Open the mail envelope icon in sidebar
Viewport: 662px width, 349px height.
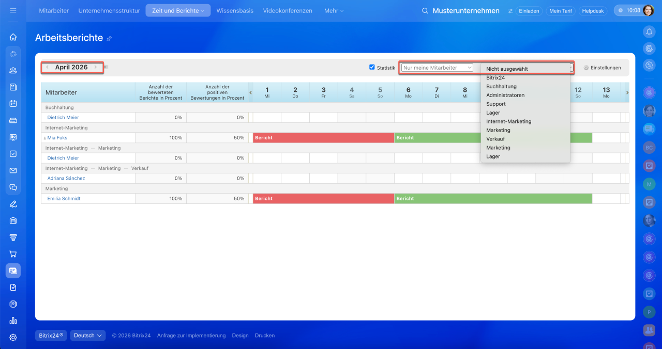pos(13,170)
